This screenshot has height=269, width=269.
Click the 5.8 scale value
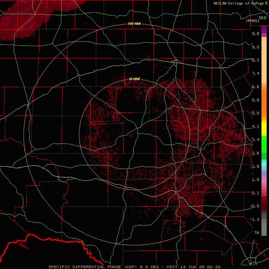pos(256,100)
